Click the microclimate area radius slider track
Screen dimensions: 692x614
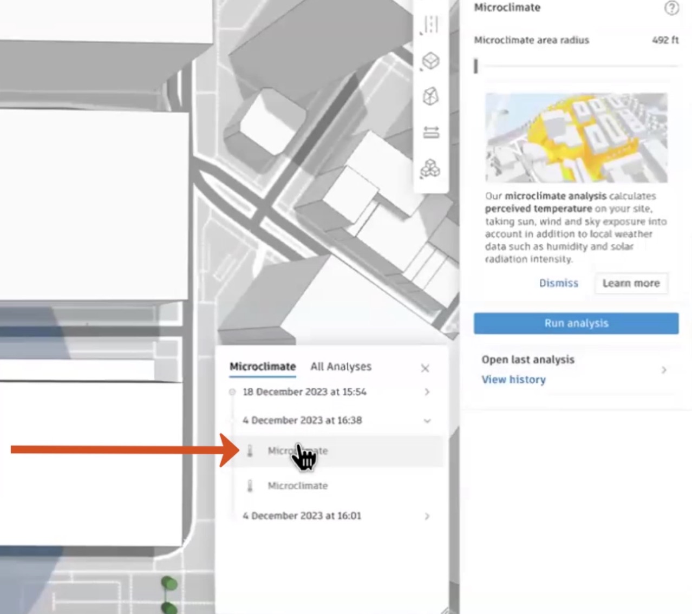click(576, 66)
